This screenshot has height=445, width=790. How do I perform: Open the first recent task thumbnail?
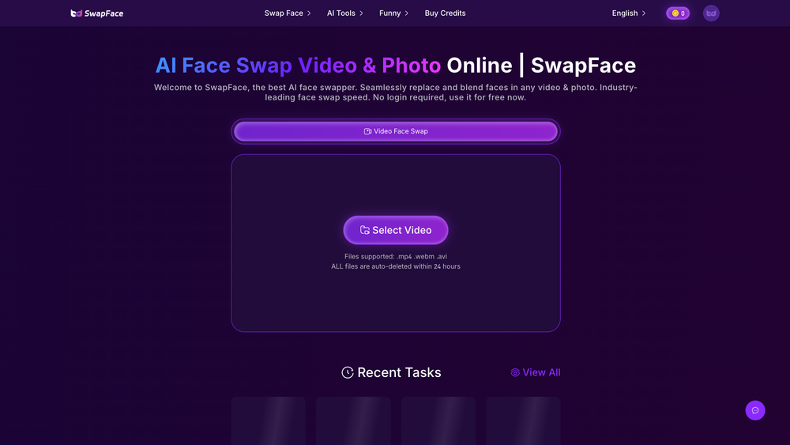(269, 420)
